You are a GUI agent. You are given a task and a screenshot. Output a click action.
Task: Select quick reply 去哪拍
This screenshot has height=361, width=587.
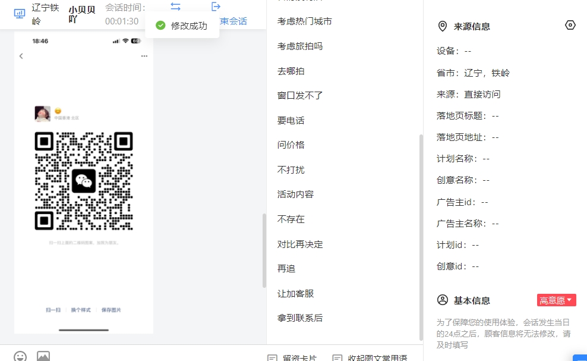(x=291, y=71)
